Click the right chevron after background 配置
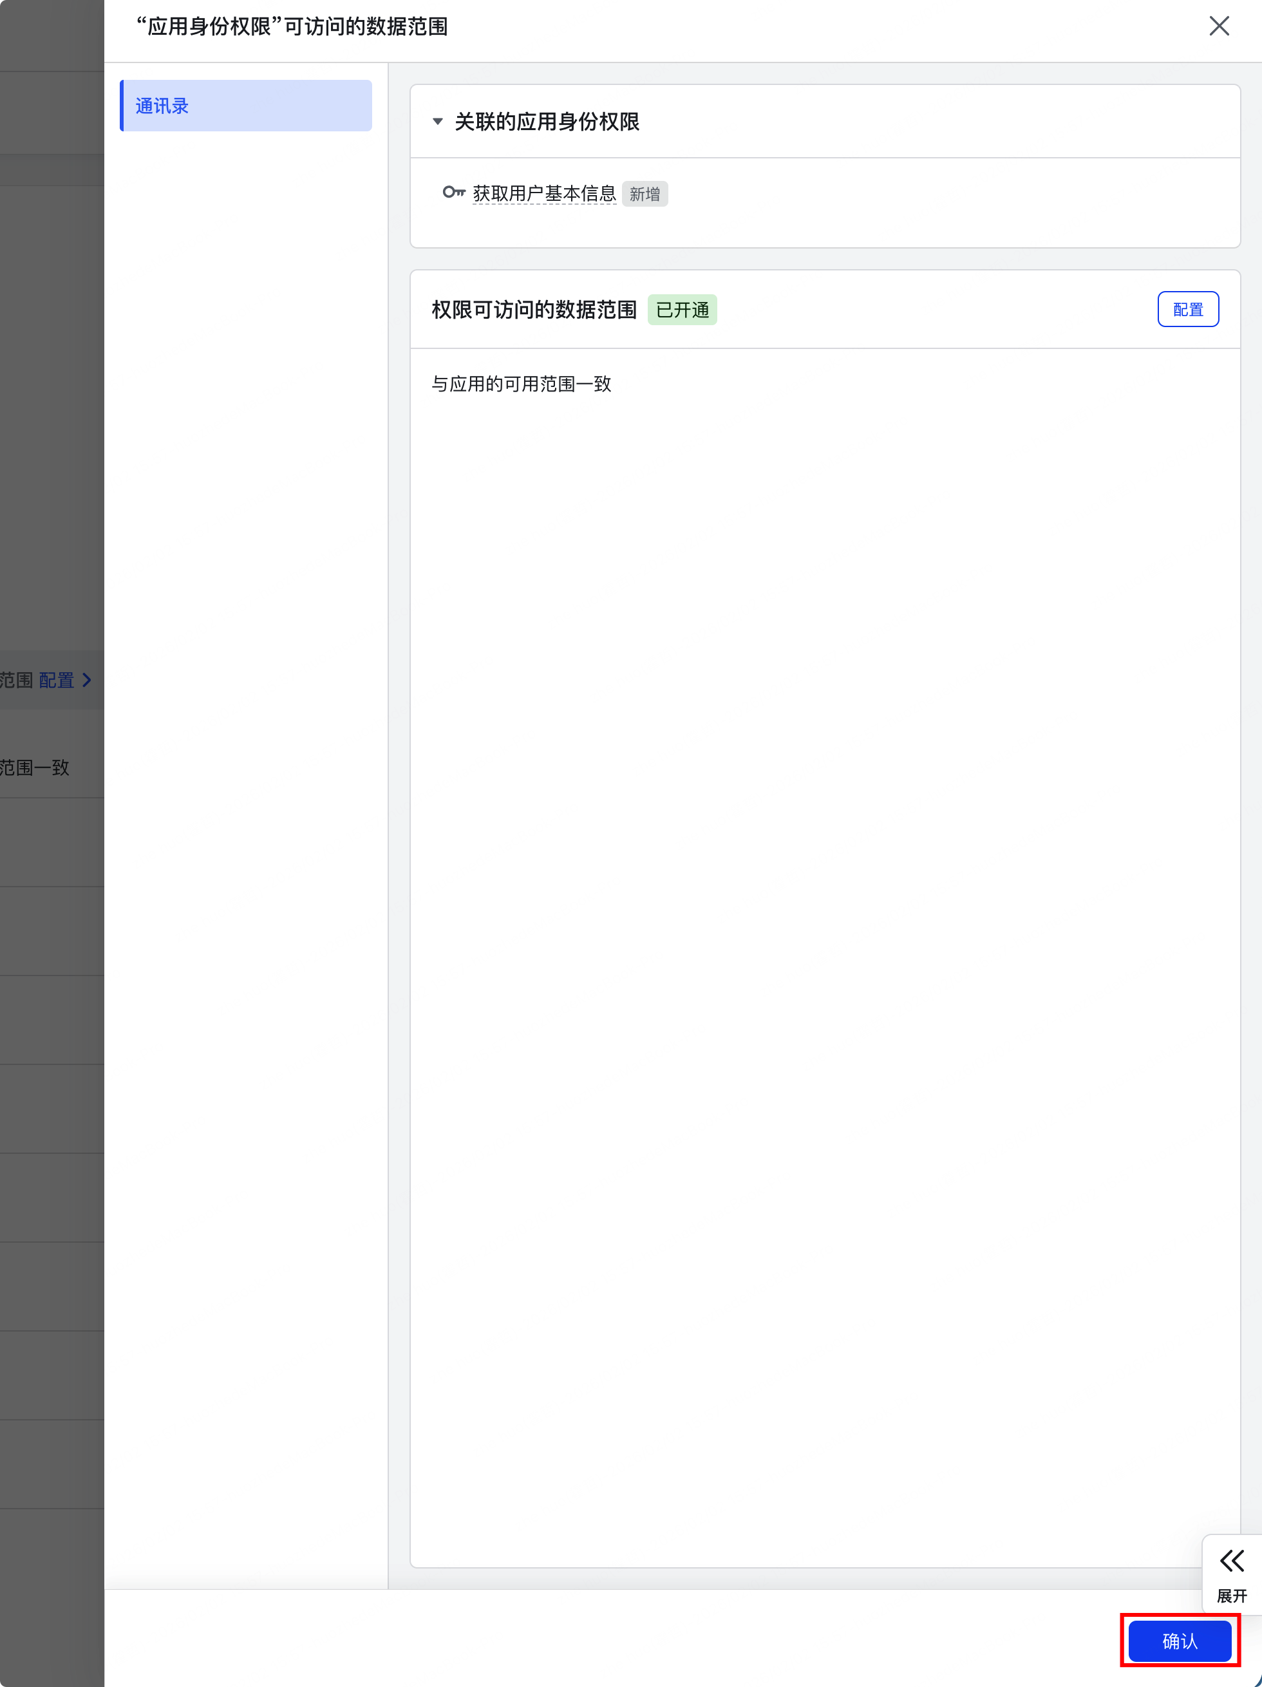1262x1687 pixels. coord(87,679)
